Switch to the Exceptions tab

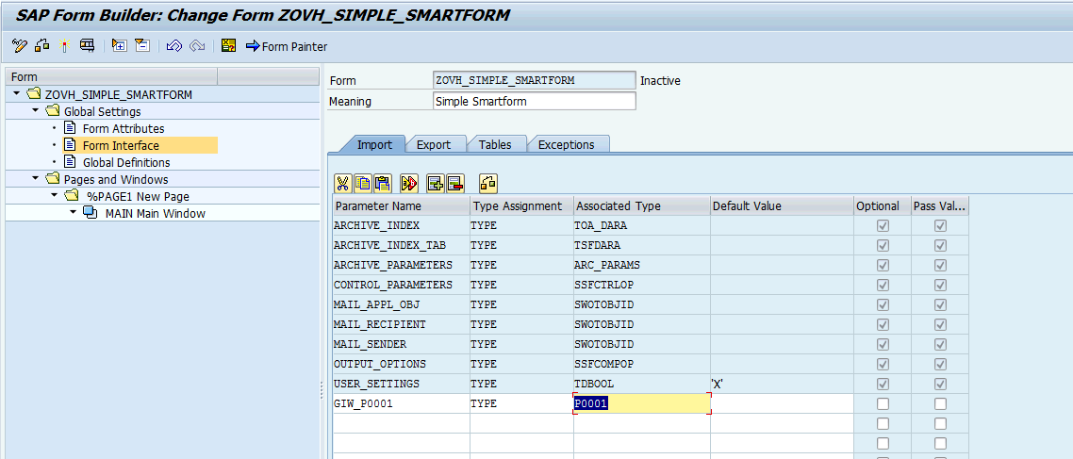click(566, 144)
